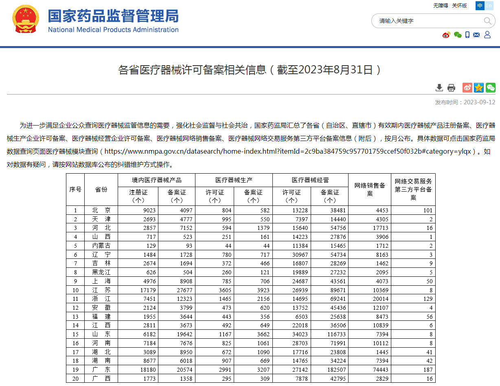Click the 序号 column header
This screenshot has height=386, width=500.
pyautogui.click(x=75, y=190)
